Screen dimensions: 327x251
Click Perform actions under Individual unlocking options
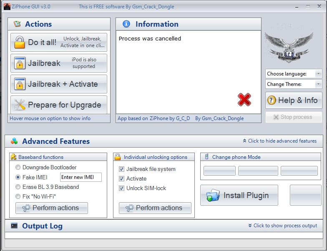(155, 208)
